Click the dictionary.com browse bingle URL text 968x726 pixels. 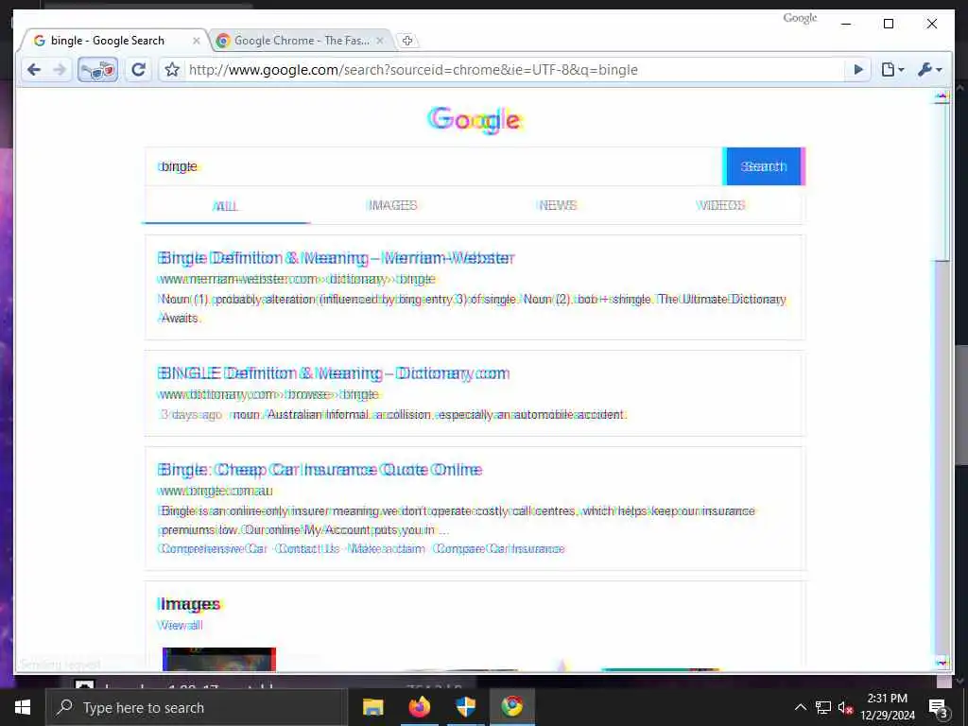[x=268, y=394]
